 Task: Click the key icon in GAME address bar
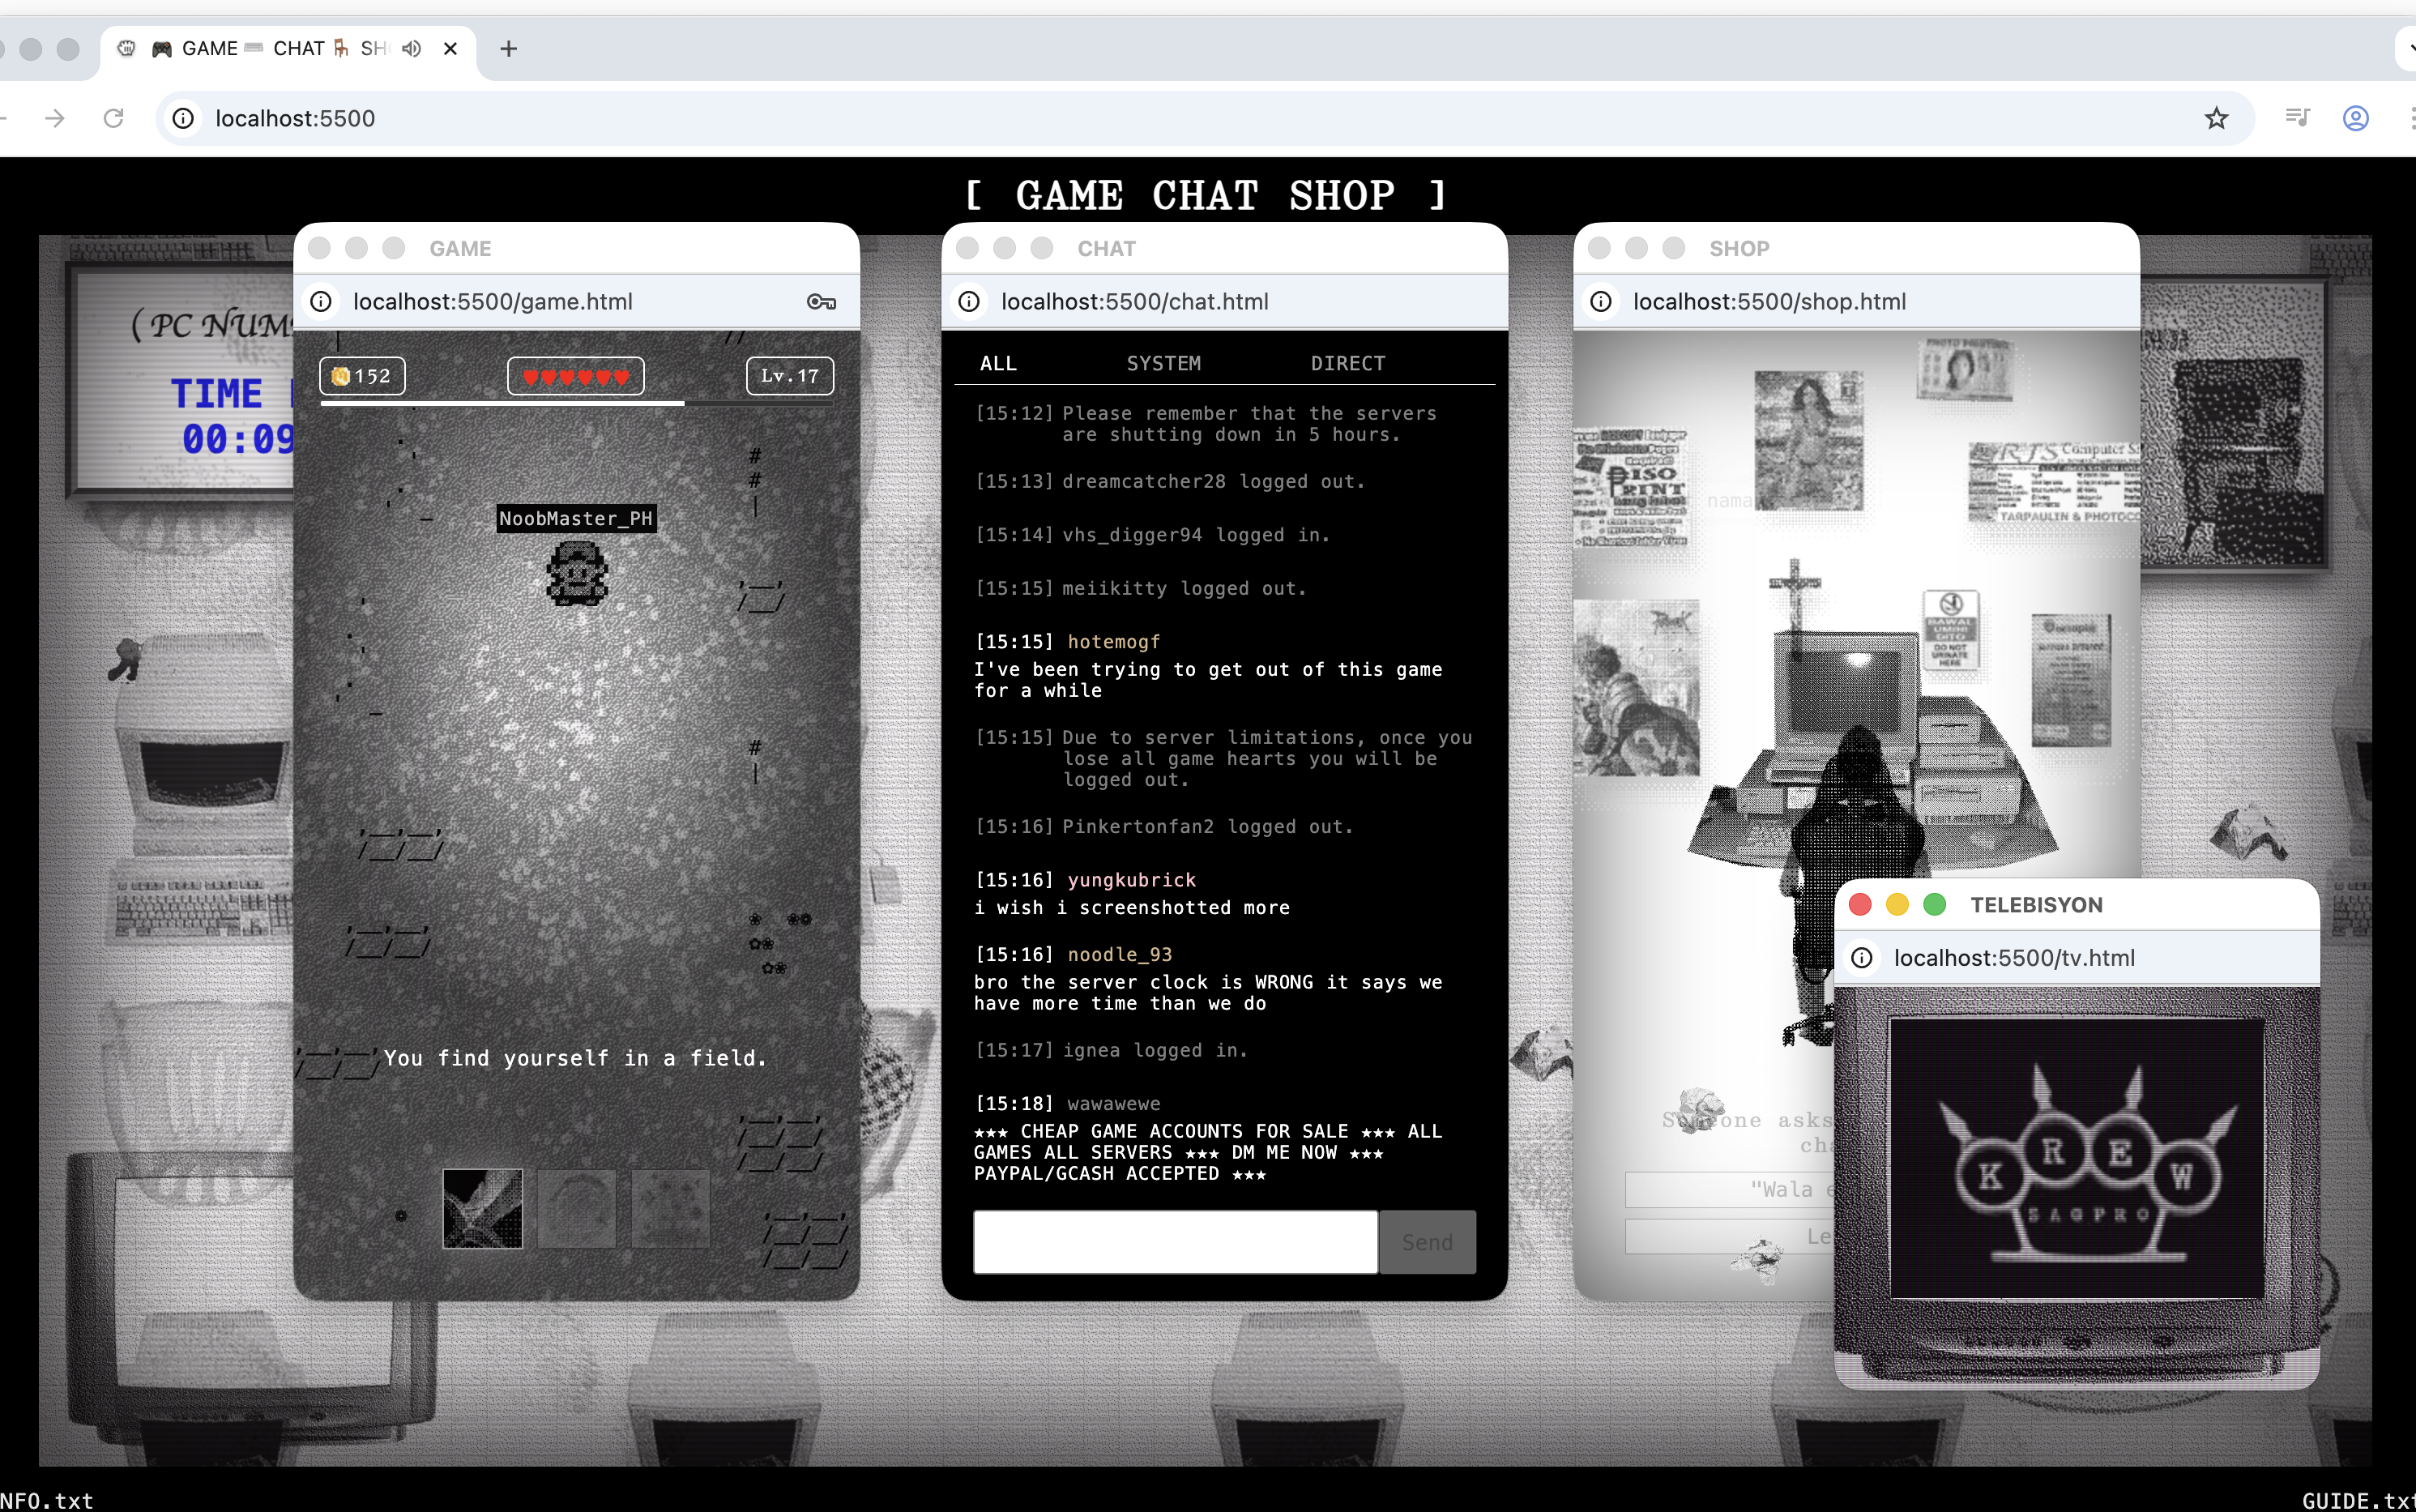[821, 302]
